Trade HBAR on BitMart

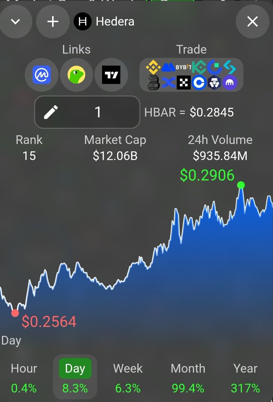click(153, 82)
